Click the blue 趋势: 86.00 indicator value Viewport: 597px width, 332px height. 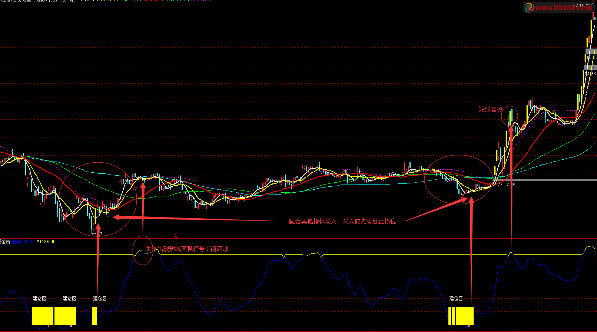(23, 242)
